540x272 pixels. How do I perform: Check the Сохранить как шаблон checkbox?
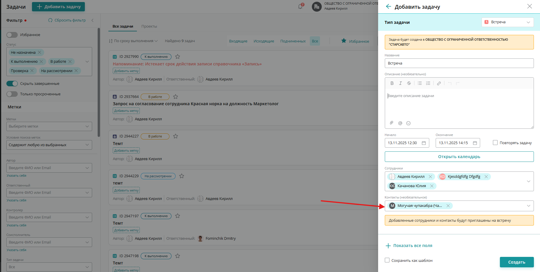click(387, 260)
